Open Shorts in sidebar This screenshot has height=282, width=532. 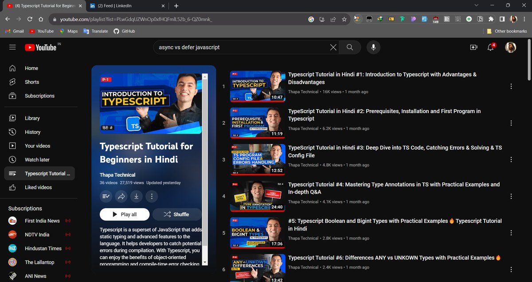click(x=39, y=82)
